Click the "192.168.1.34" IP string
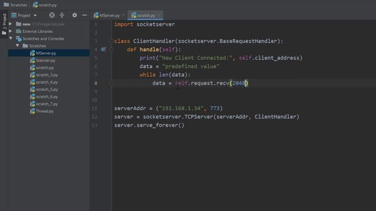Screen dimensions: 376x211 pos(181,108)
